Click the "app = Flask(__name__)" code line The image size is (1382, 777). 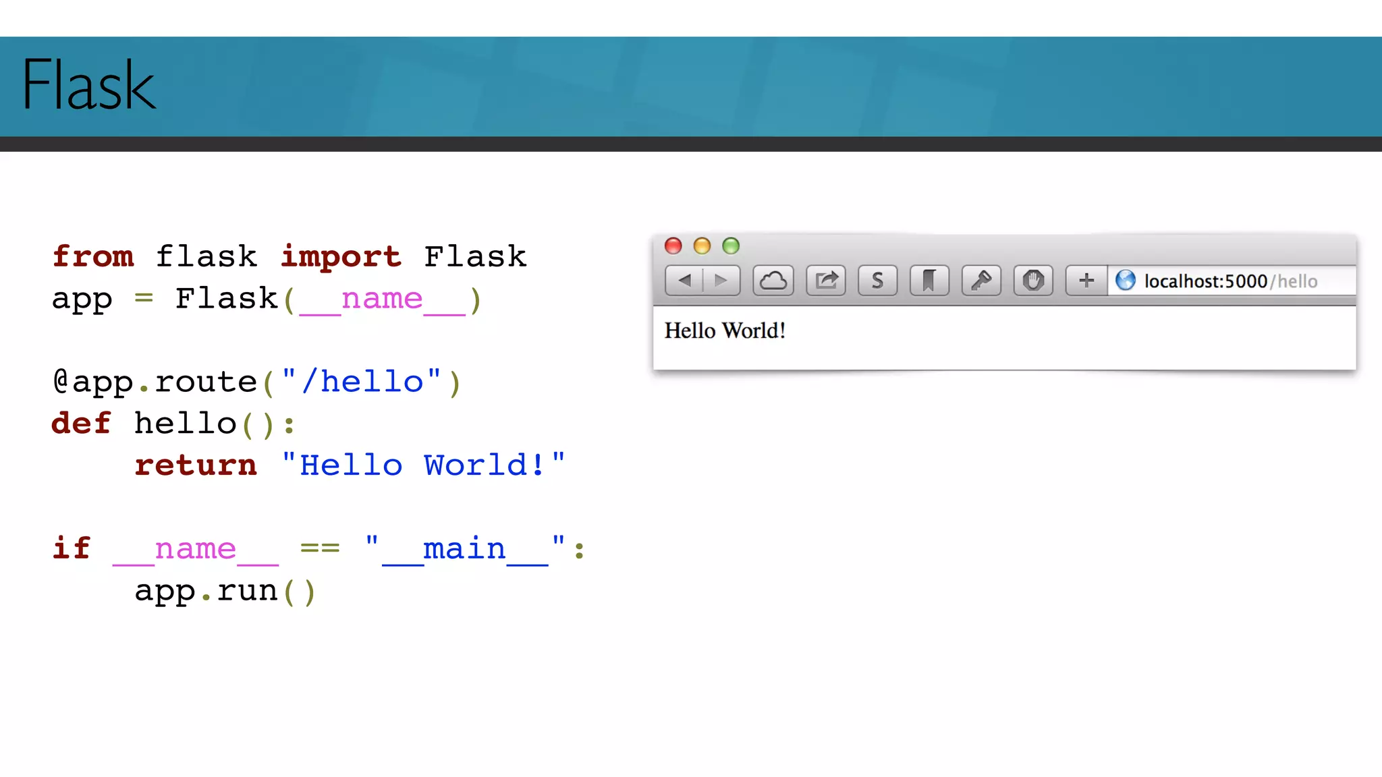click(x=267, y=299)
